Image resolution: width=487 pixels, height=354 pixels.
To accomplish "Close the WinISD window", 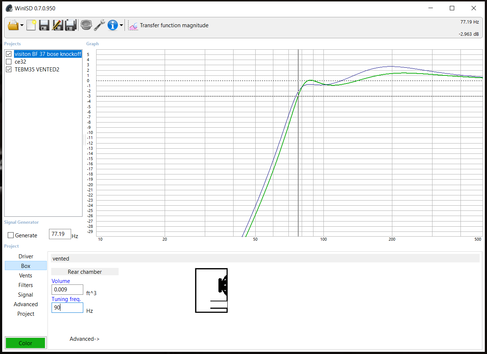I will tap(474, 8).
